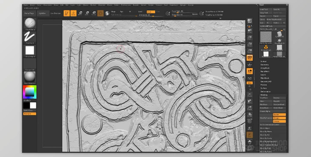The width and height of the screenshot is (311, 157).
Task: Select the SimpleBrush tool icon
Action: tap(266, 48)
